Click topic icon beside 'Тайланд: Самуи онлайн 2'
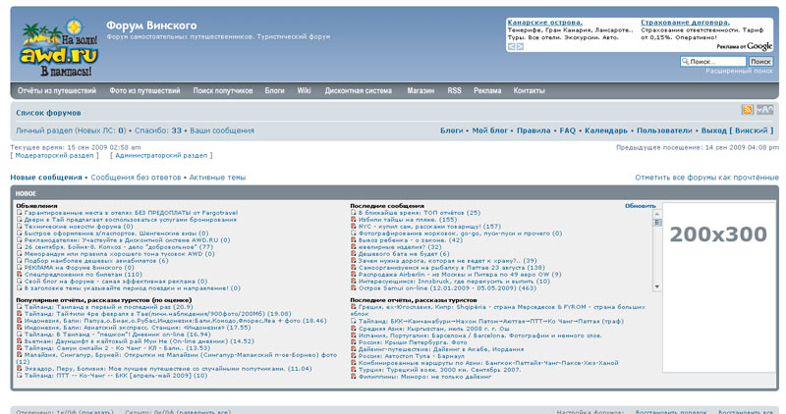Screen dimensions: 786x414 pyautogui.click(x=19, y=348)
